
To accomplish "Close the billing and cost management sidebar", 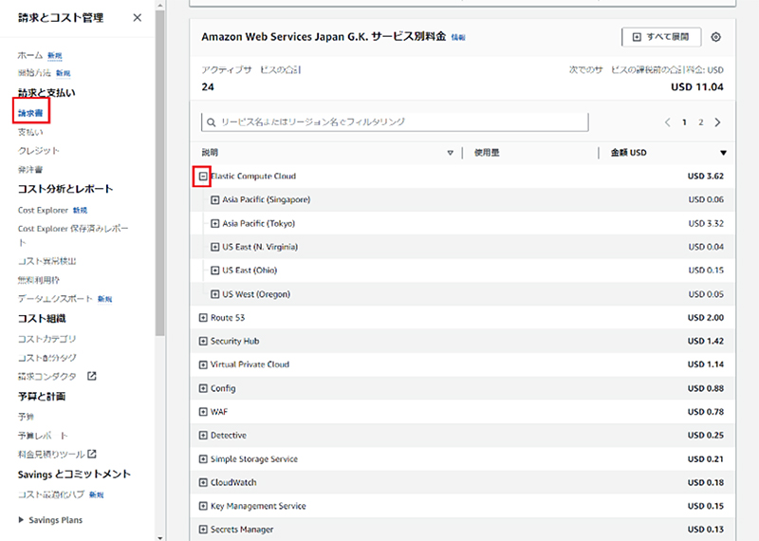I will 138,18.
